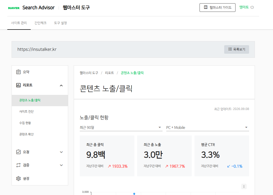Click the blue data point on chart
The width and height of the screenshot is (273, 195).
(x=134, y=194)
